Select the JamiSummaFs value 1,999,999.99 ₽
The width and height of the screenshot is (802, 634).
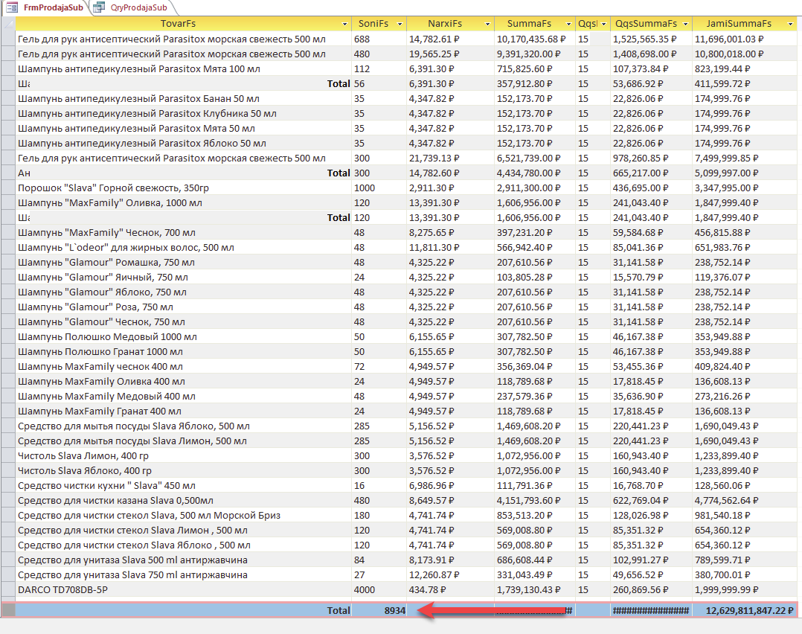[726, 589]
